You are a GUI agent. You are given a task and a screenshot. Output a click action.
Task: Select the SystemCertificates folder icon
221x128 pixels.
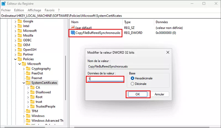28,83
